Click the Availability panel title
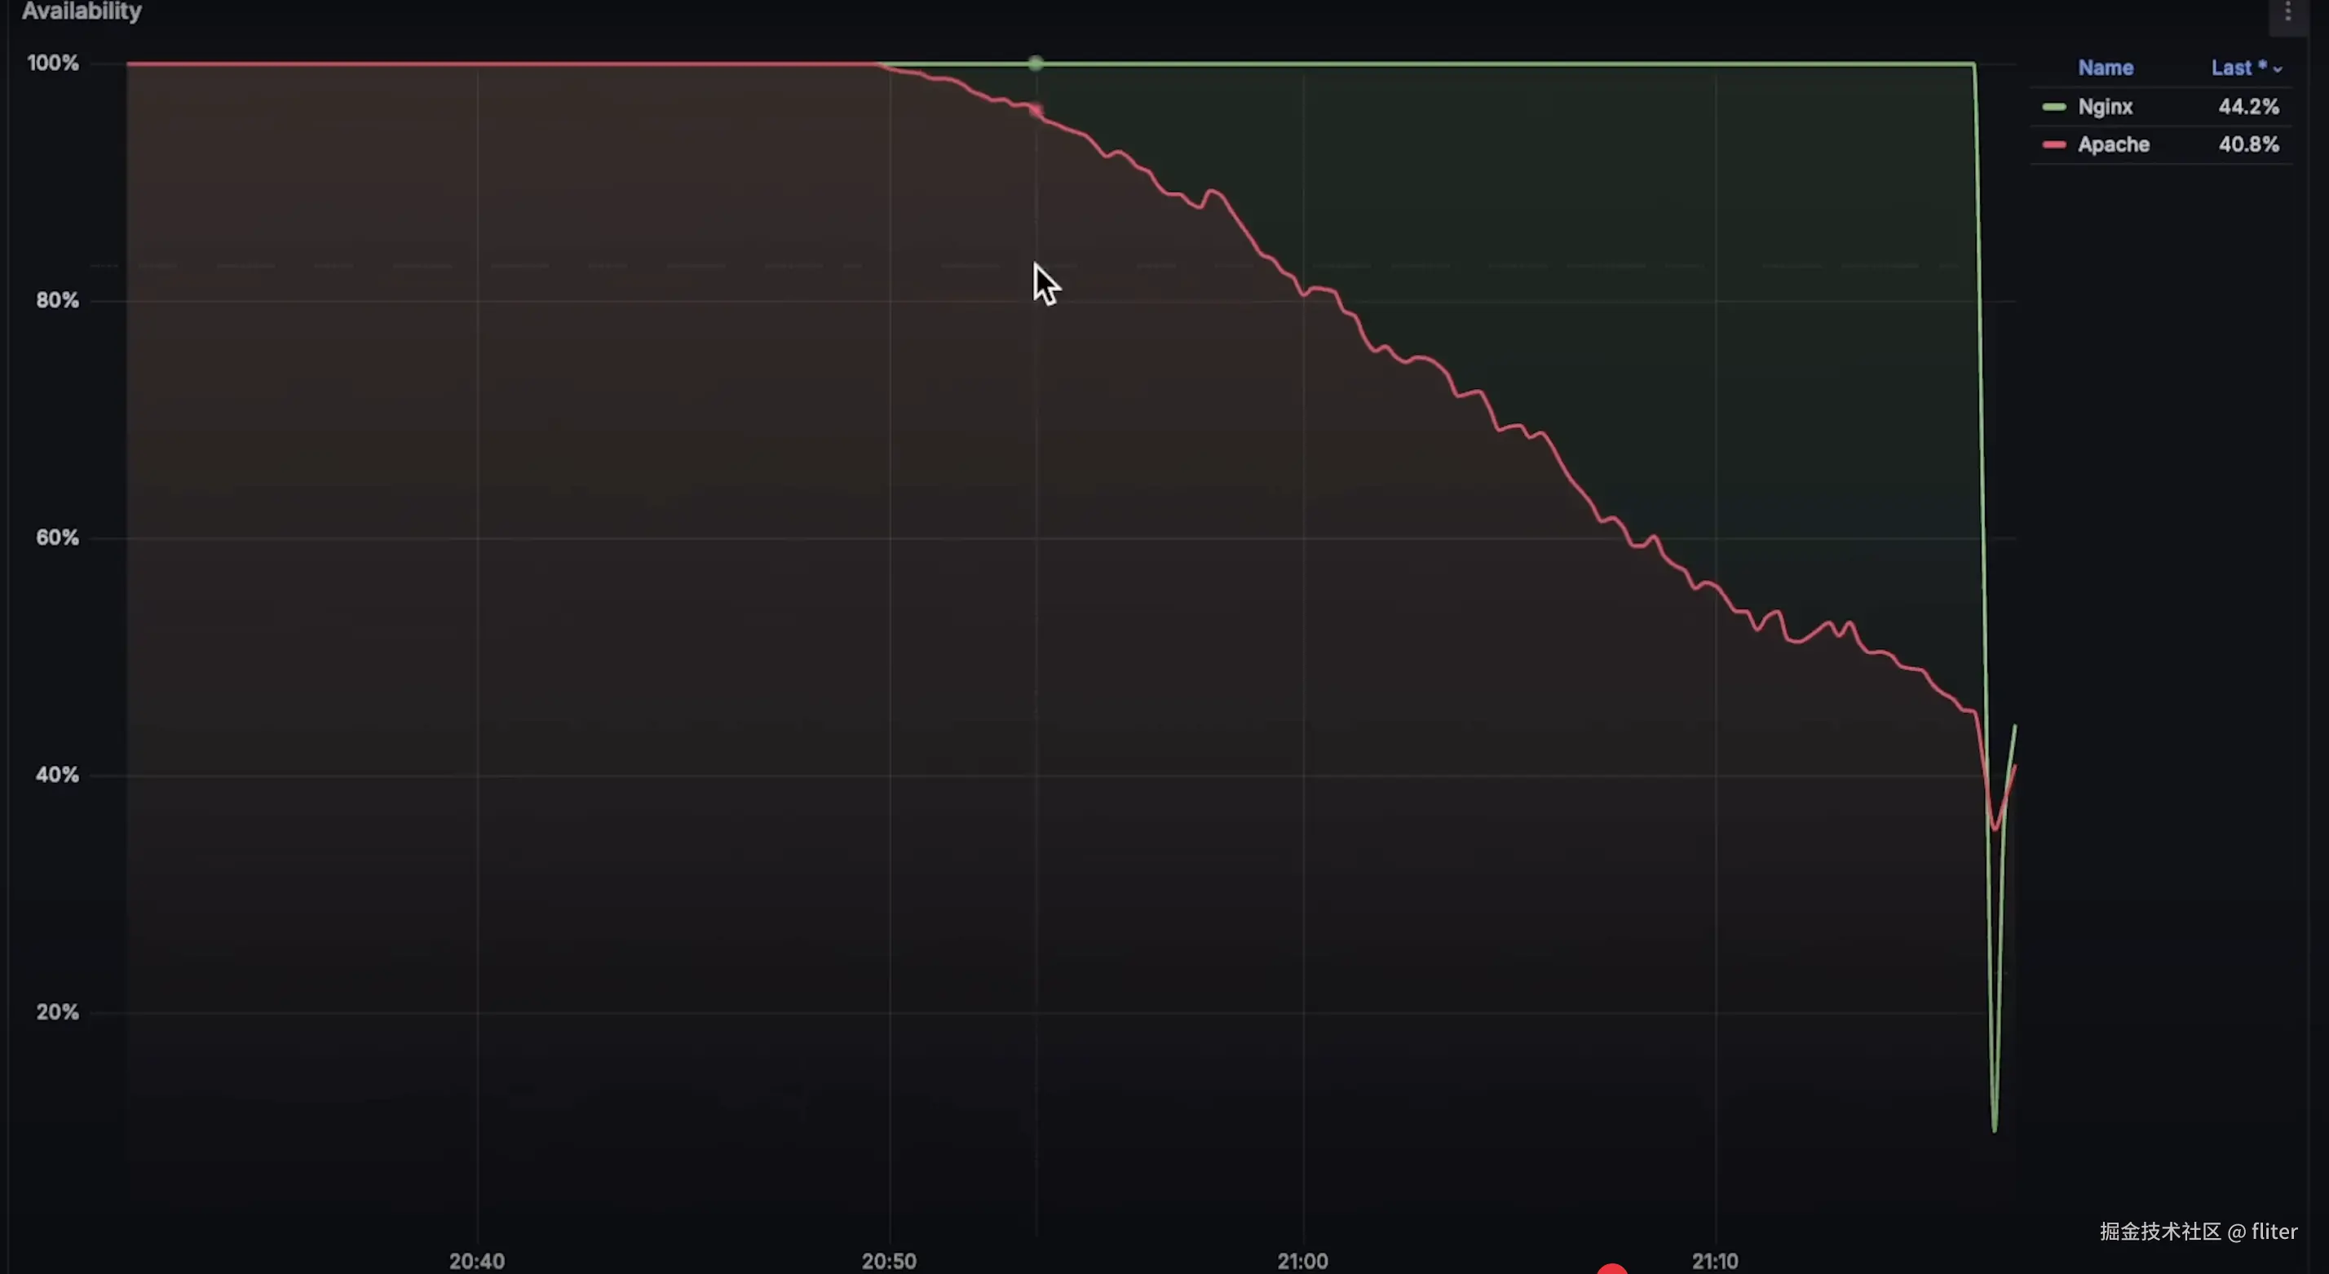 [82, 11]
